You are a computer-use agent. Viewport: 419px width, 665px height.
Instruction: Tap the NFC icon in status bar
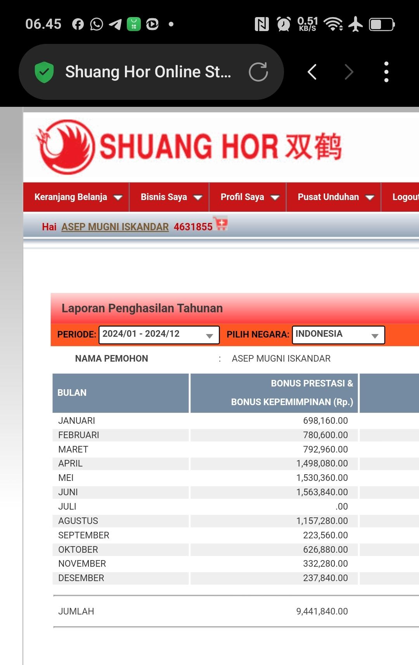(x=262, y=24)
